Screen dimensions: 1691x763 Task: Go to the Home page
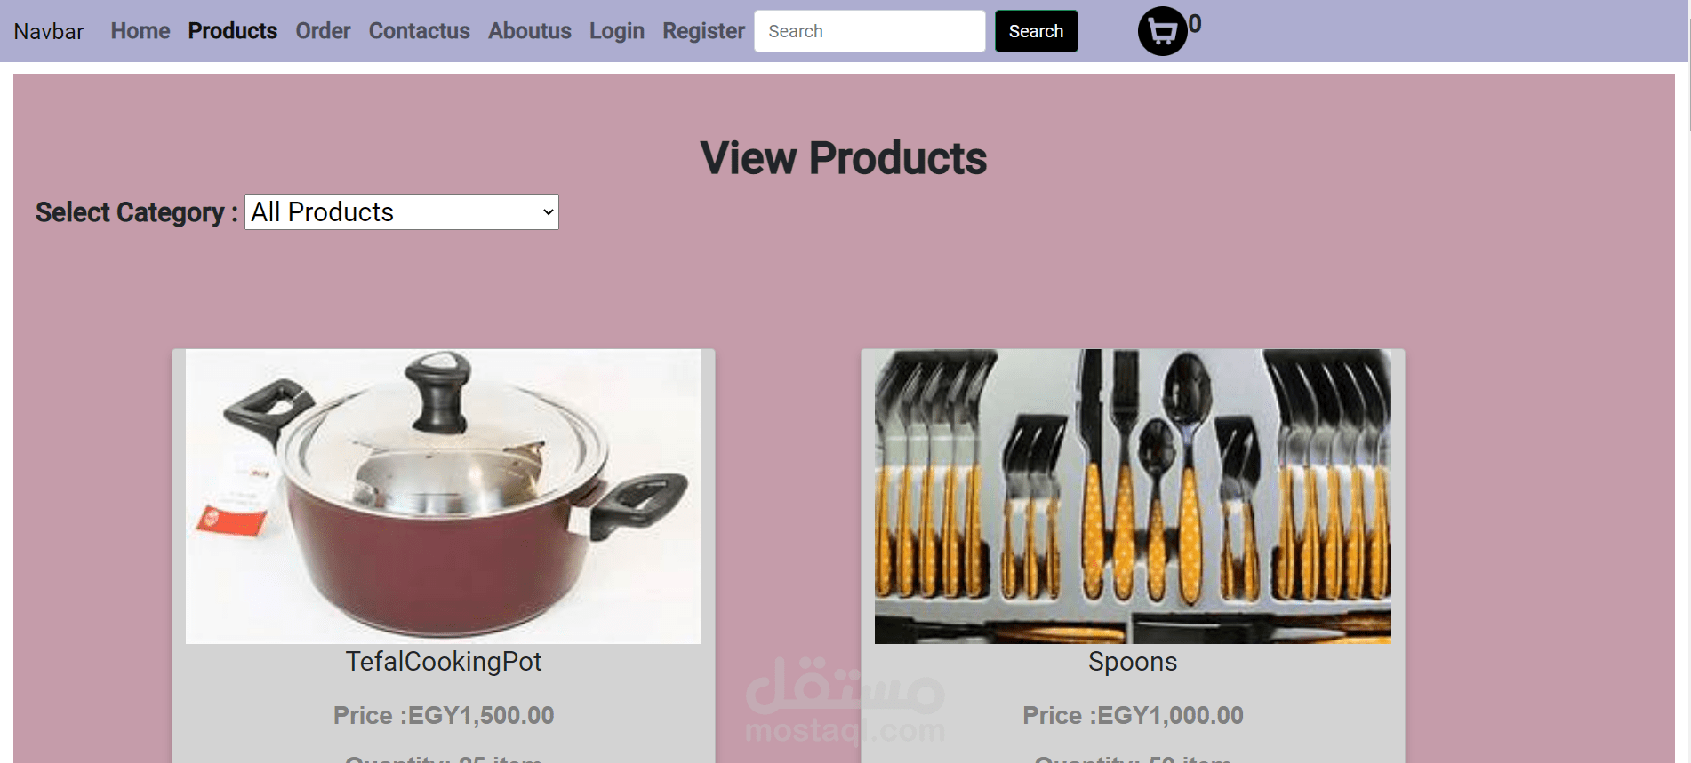[140, 31]
